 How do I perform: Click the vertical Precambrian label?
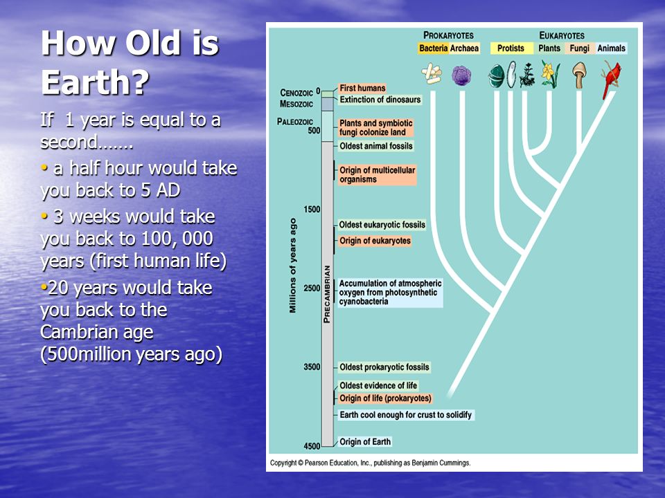point(326,295)
